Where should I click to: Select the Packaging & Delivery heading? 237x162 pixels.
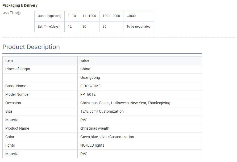pos(20,5)
